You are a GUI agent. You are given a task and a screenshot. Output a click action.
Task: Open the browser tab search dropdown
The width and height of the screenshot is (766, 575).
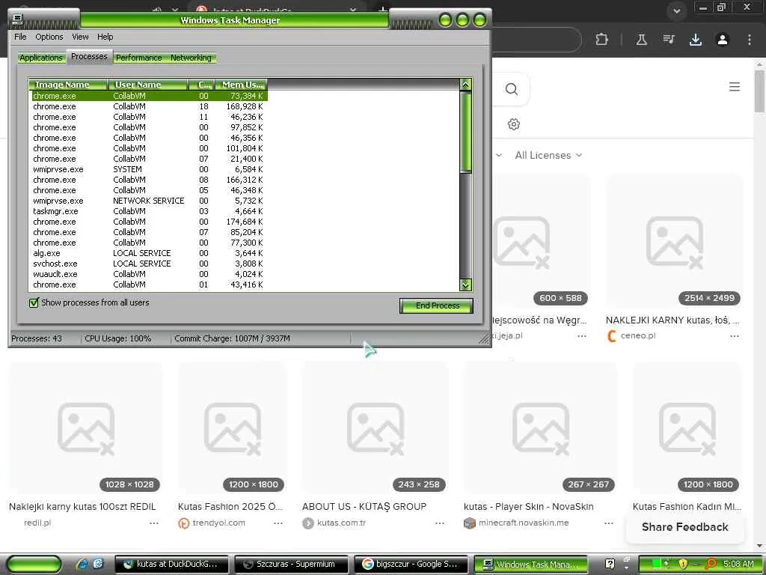[676, 10]
